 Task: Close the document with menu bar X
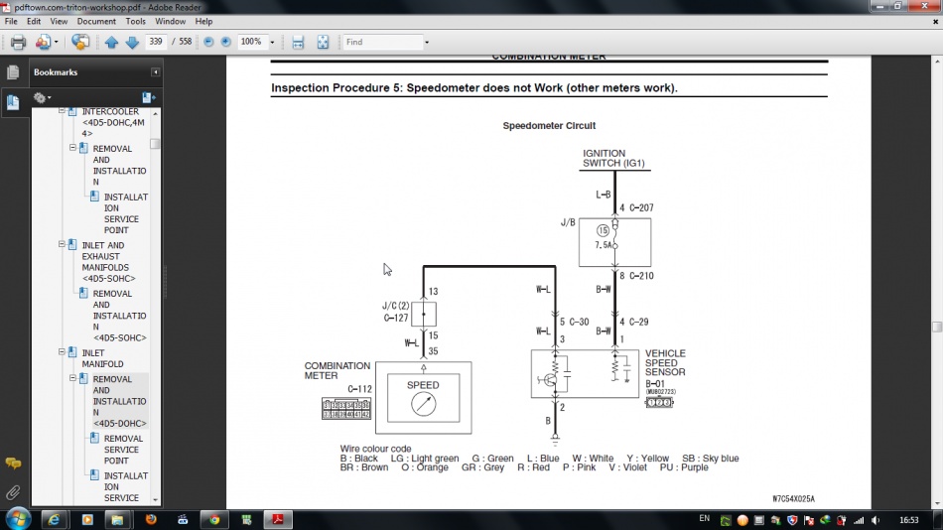click(x=935, y=22)
